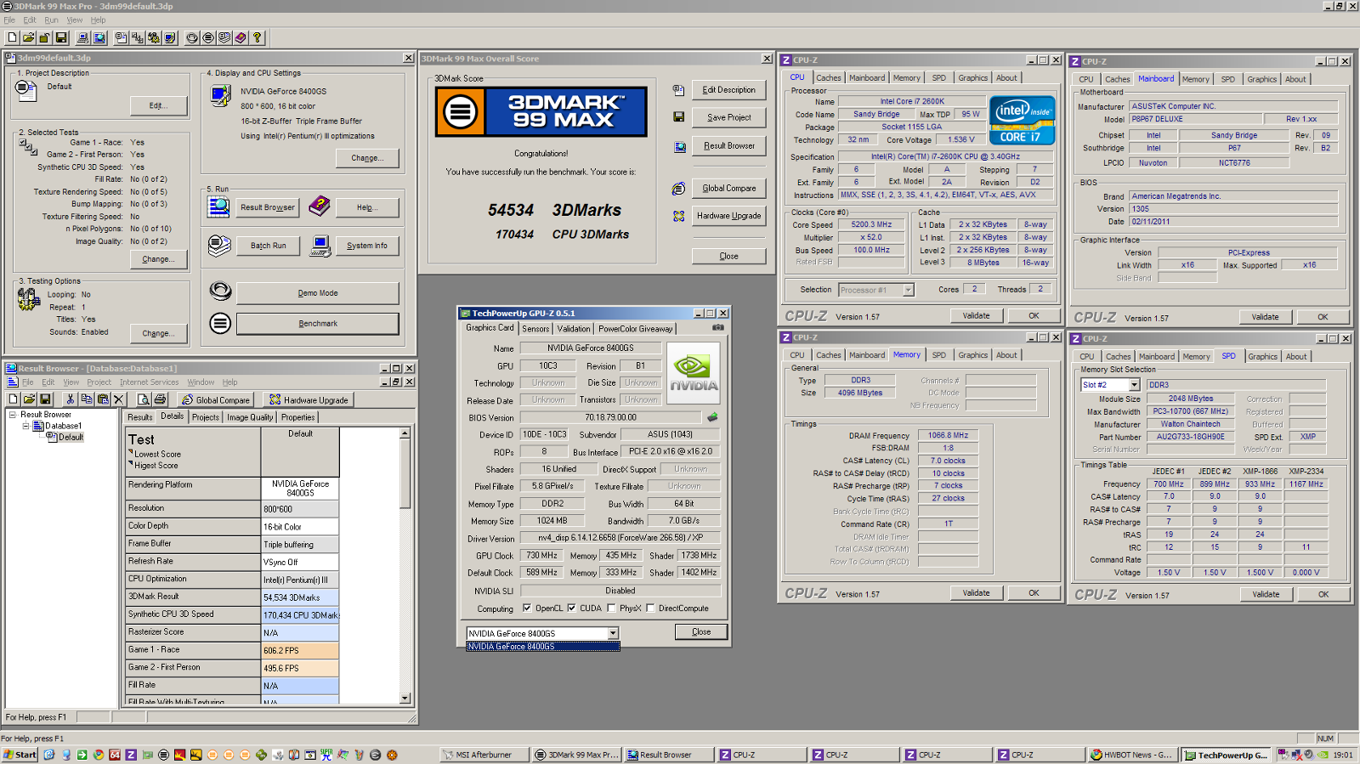This screenshot has height=764, width=1360.
Task: Click Save floppy icon in Result Browser toolbar
Action: tap(45, 399)
